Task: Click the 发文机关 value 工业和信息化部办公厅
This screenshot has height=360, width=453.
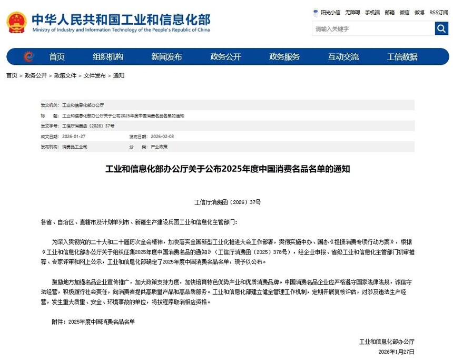Action: pyautogui.click(x=83, y=105)
